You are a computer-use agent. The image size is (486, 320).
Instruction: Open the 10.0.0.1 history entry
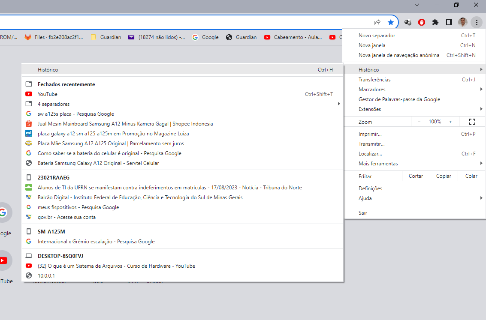point(183,276)
